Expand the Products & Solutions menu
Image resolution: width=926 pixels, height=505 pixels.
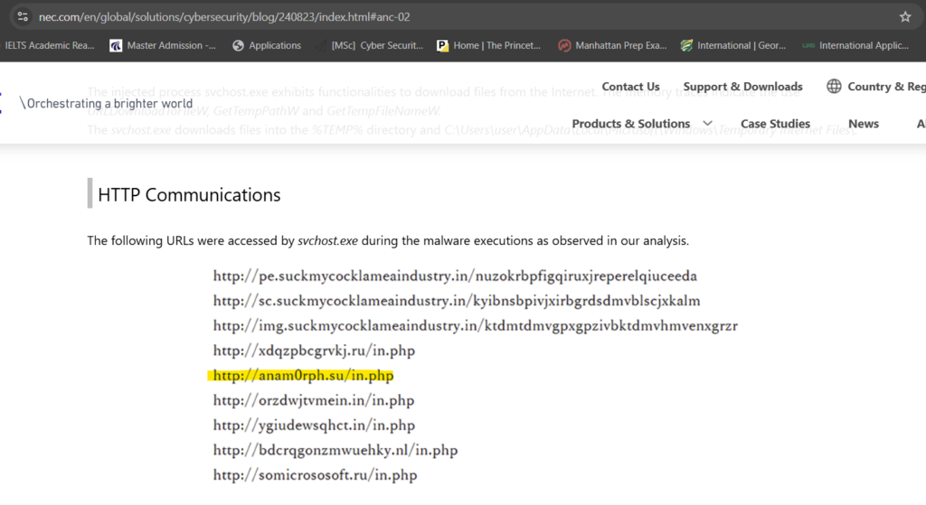[x=630, y=124]
